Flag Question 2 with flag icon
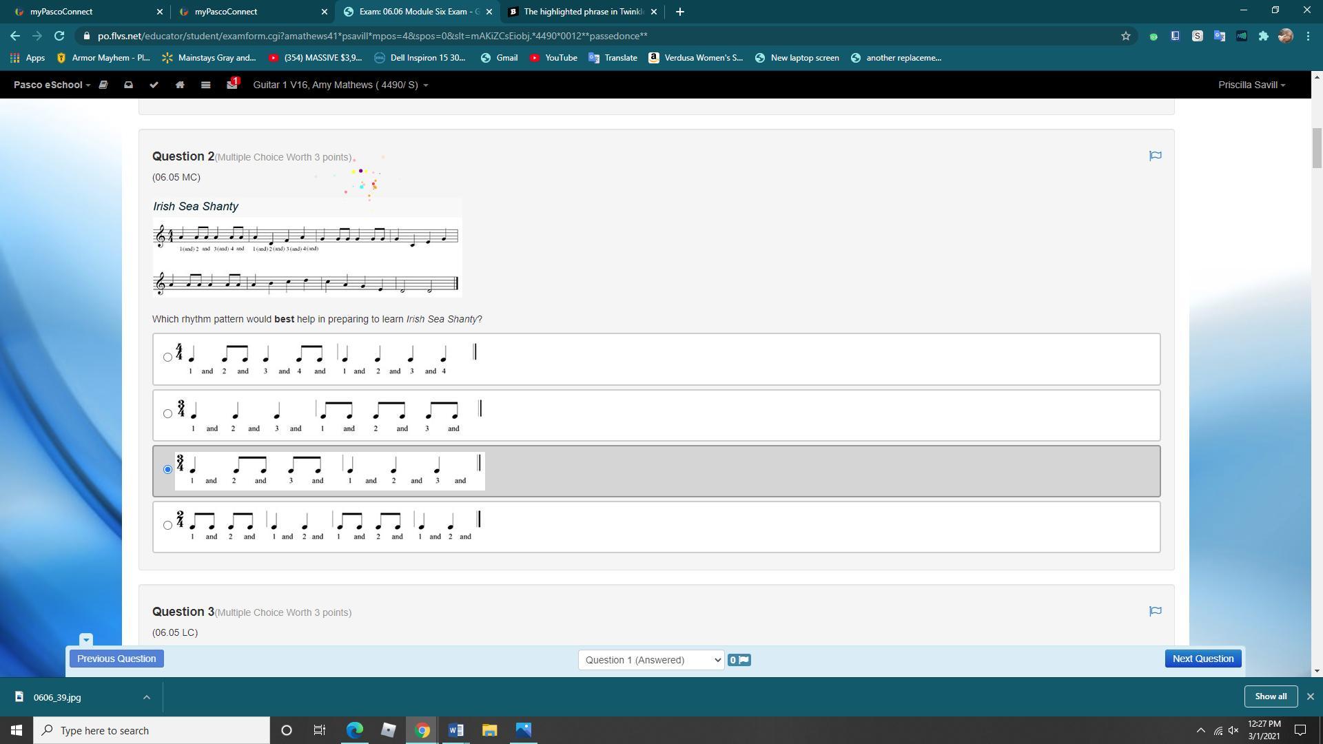 (x=1156, y=156)
